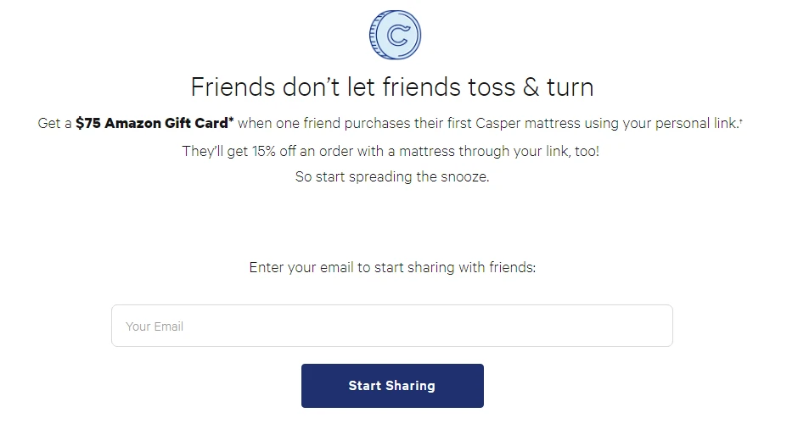The image size is (798, 424).
Task: Click the word "snooze" in the tagline
Action: (464, 177)
